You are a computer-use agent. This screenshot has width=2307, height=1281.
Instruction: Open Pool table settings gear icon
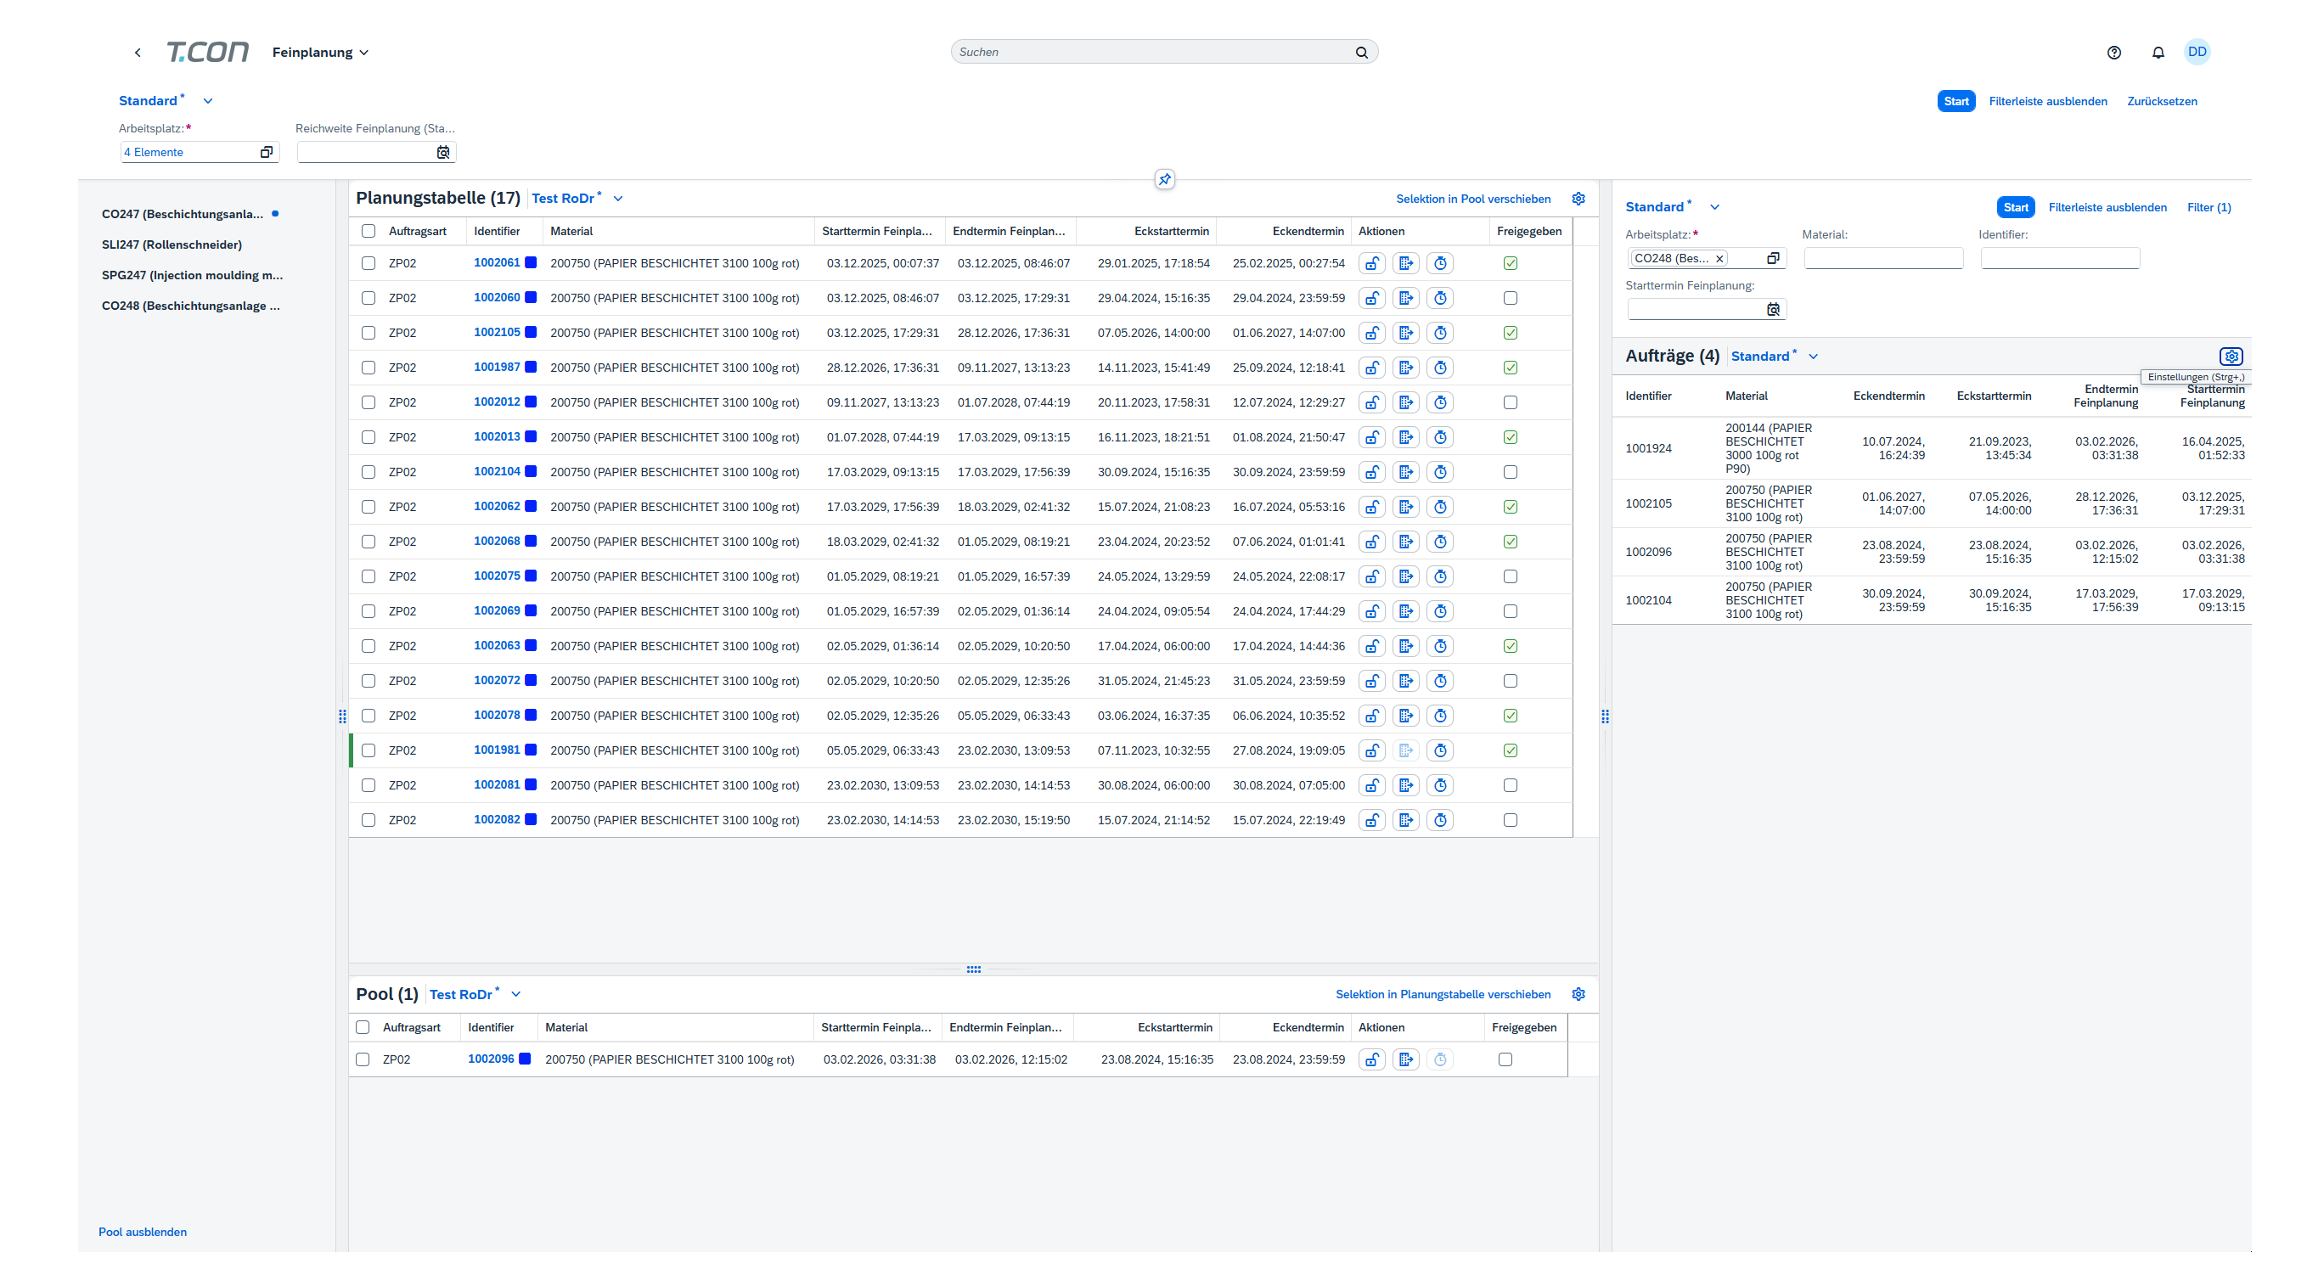1578,995
